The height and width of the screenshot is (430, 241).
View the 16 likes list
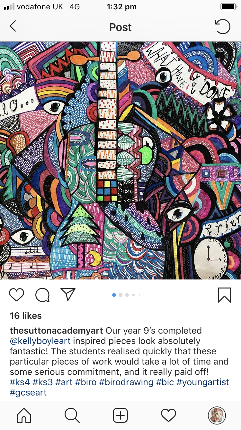[26, 316]
